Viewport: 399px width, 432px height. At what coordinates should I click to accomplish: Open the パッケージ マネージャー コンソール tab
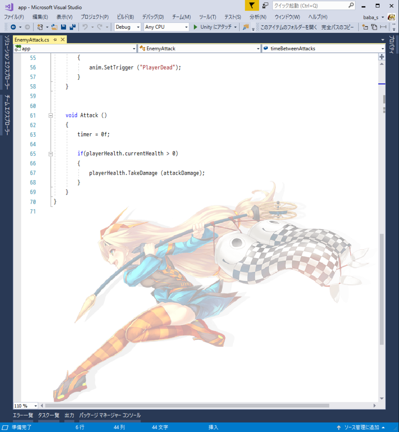click(x=110, y=415)
